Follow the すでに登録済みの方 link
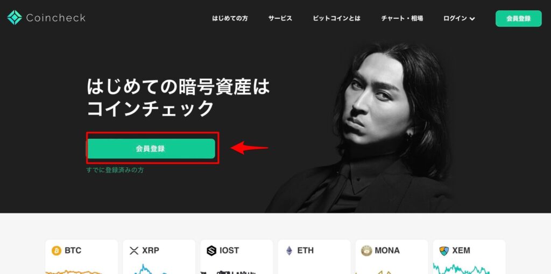 [x=115, y=170]
